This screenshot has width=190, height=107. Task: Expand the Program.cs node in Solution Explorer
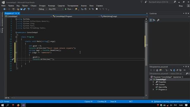point(153,89)
